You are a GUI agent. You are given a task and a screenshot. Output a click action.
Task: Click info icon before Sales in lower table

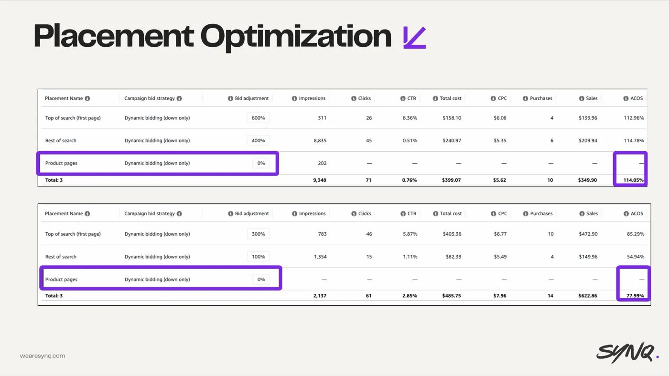582,214
